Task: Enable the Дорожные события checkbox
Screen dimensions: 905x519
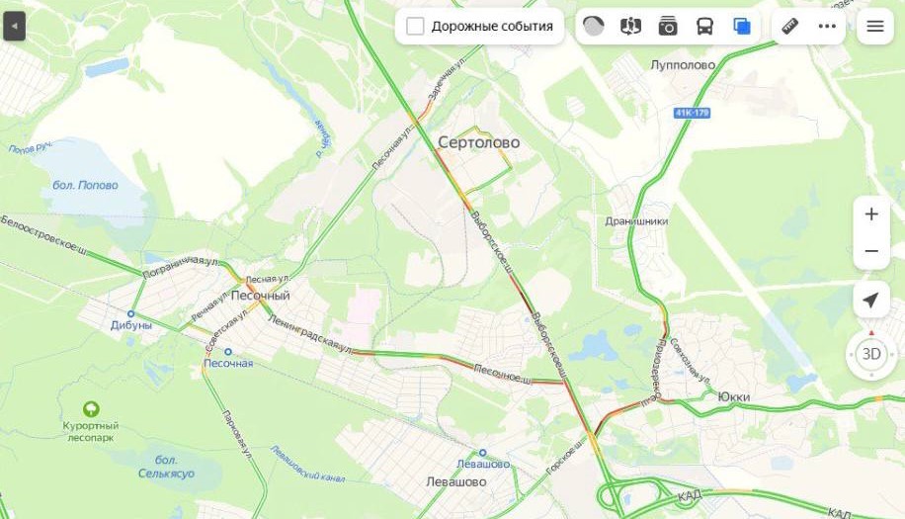Action: [415, 26]
